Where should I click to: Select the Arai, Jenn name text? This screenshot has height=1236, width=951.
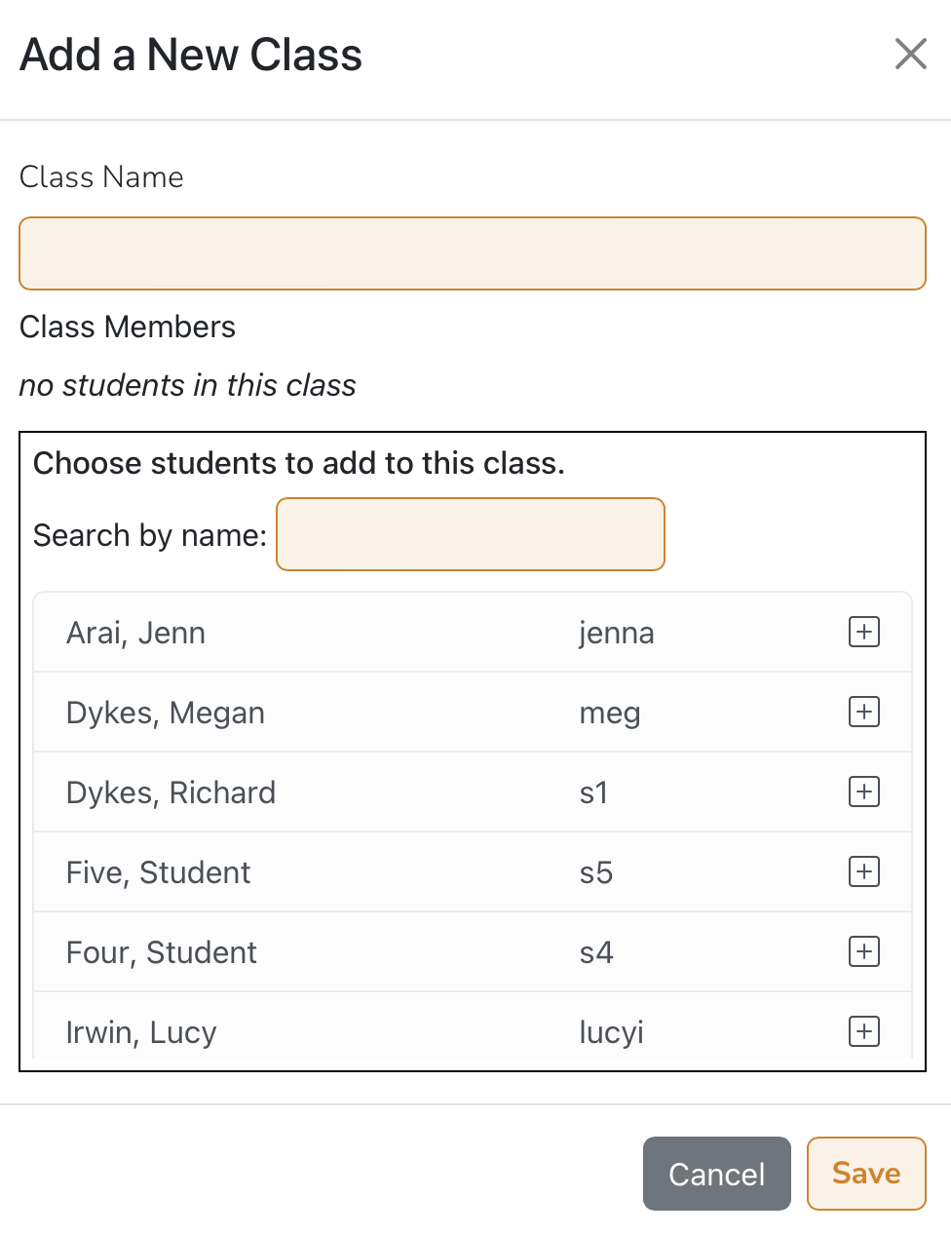[x=135, y=634]
